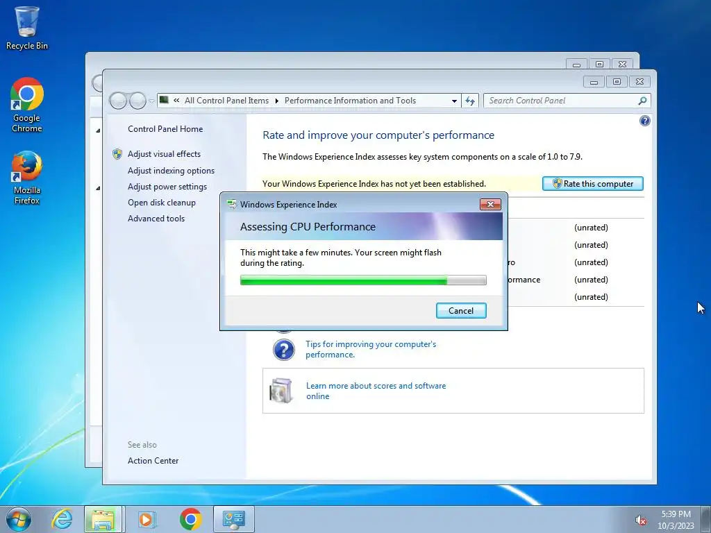Close the Performance Information and Tools window
This screenshot has width=711, height=533.
pos(639,82)
